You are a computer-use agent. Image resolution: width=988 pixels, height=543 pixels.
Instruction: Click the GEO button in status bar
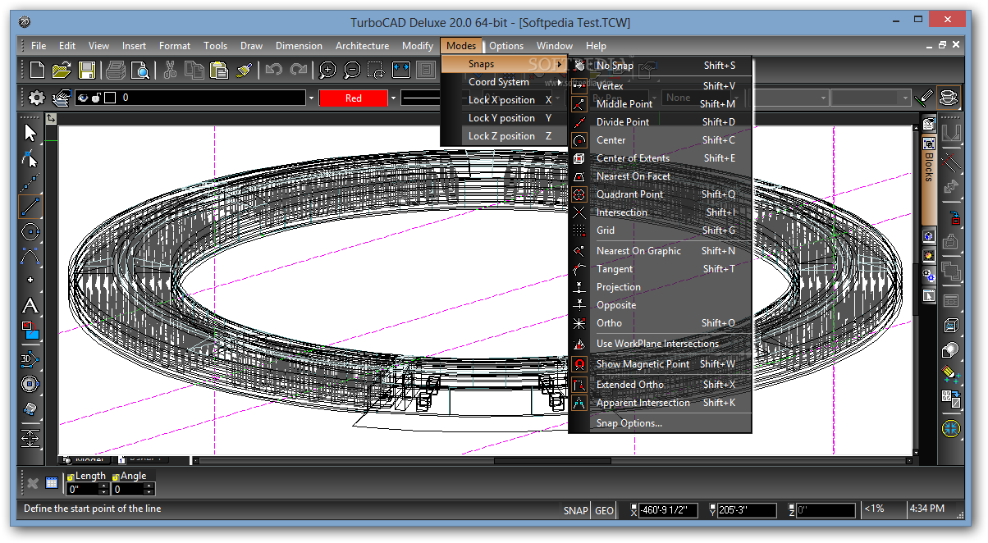click(604, 510)
